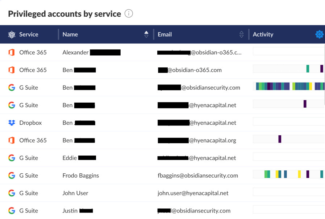325x219 pixels.
Task: Click yellow activity segment in Frodo Baggins row
Action: click(277, 174)
